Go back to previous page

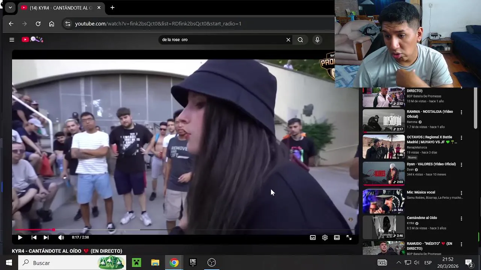click(x=11, y=24)
